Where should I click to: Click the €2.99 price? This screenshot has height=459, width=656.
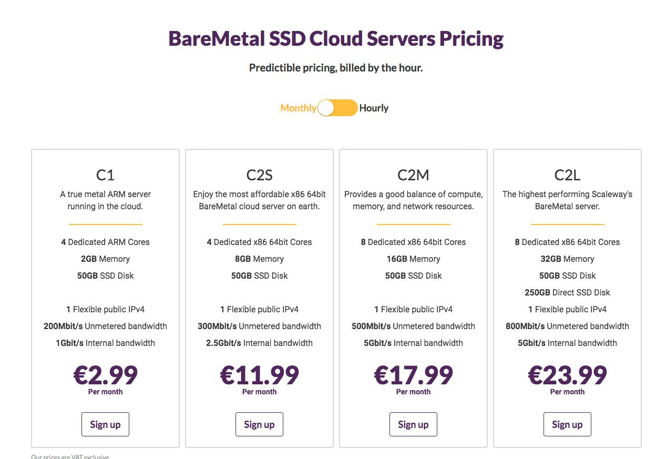pyautogui.click(x=105, y=375)
